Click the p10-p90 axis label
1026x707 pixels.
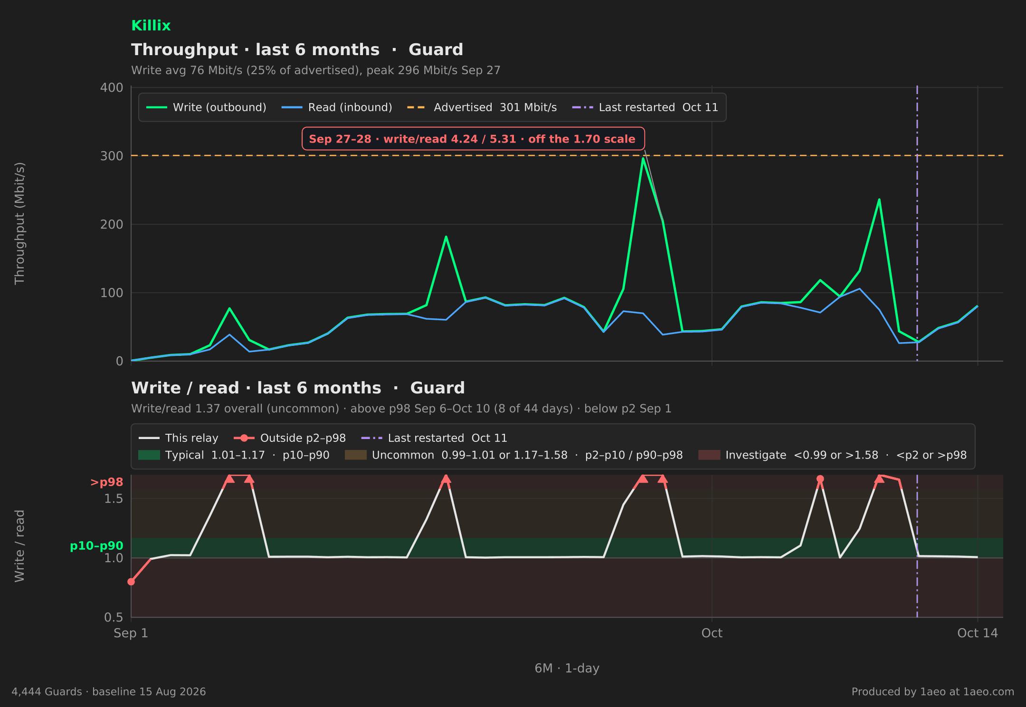pyautogui.click(x=96, y=546)
